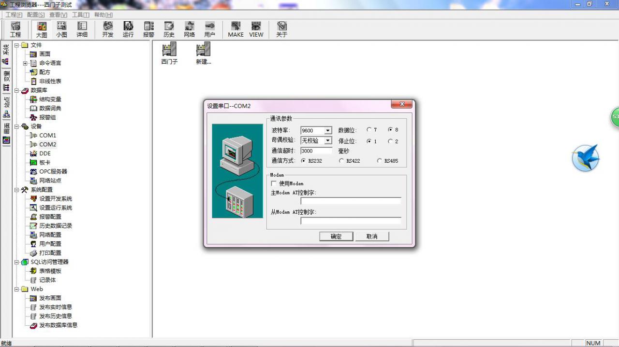Select COM2 device node
Viewport: 619px width, 347px height.
point(47,144)
